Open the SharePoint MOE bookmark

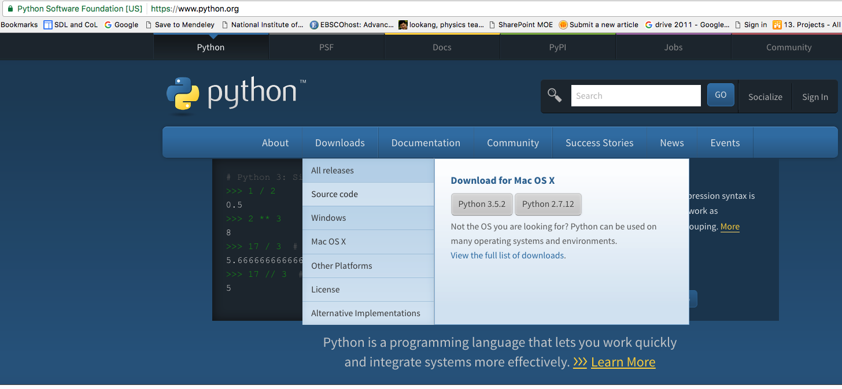click(x=521, y=25)
